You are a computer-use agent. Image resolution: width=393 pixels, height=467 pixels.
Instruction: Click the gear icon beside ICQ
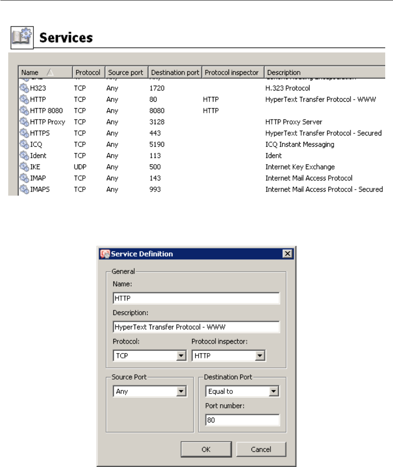click(24, 144)
